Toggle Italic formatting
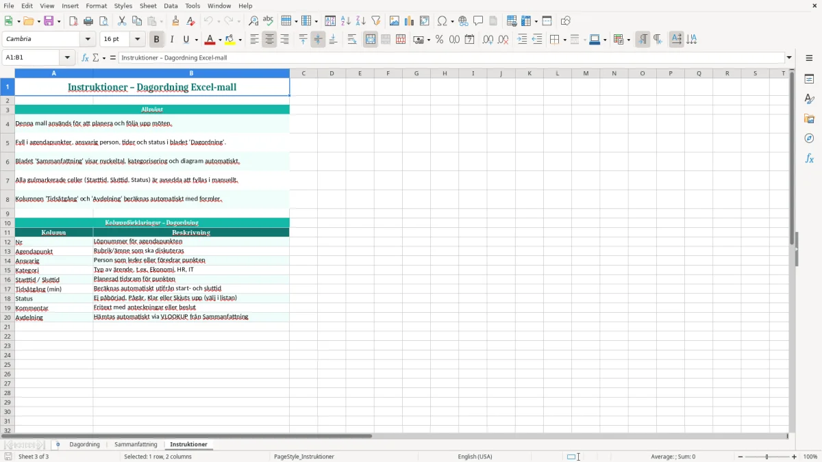The image size is (822, 462). [172, 40]
